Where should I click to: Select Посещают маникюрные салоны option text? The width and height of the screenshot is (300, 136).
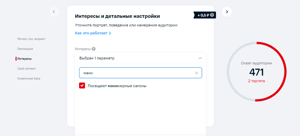pyautogui.click(x=117, y=86)
